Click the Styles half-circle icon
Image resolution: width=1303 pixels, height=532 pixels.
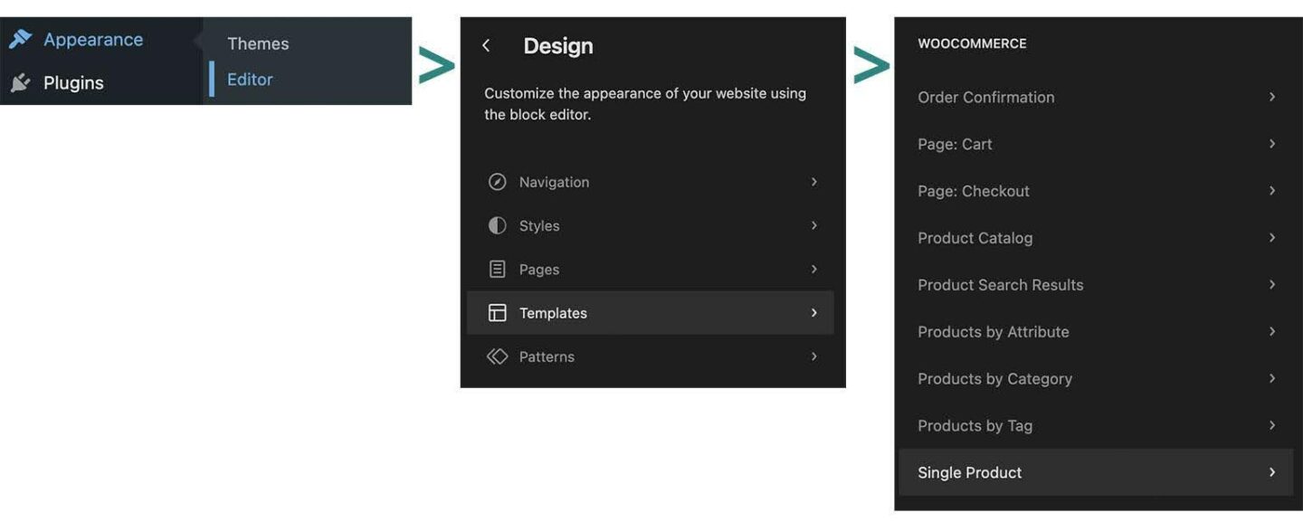pyautogui.click(x=498, y=225)
